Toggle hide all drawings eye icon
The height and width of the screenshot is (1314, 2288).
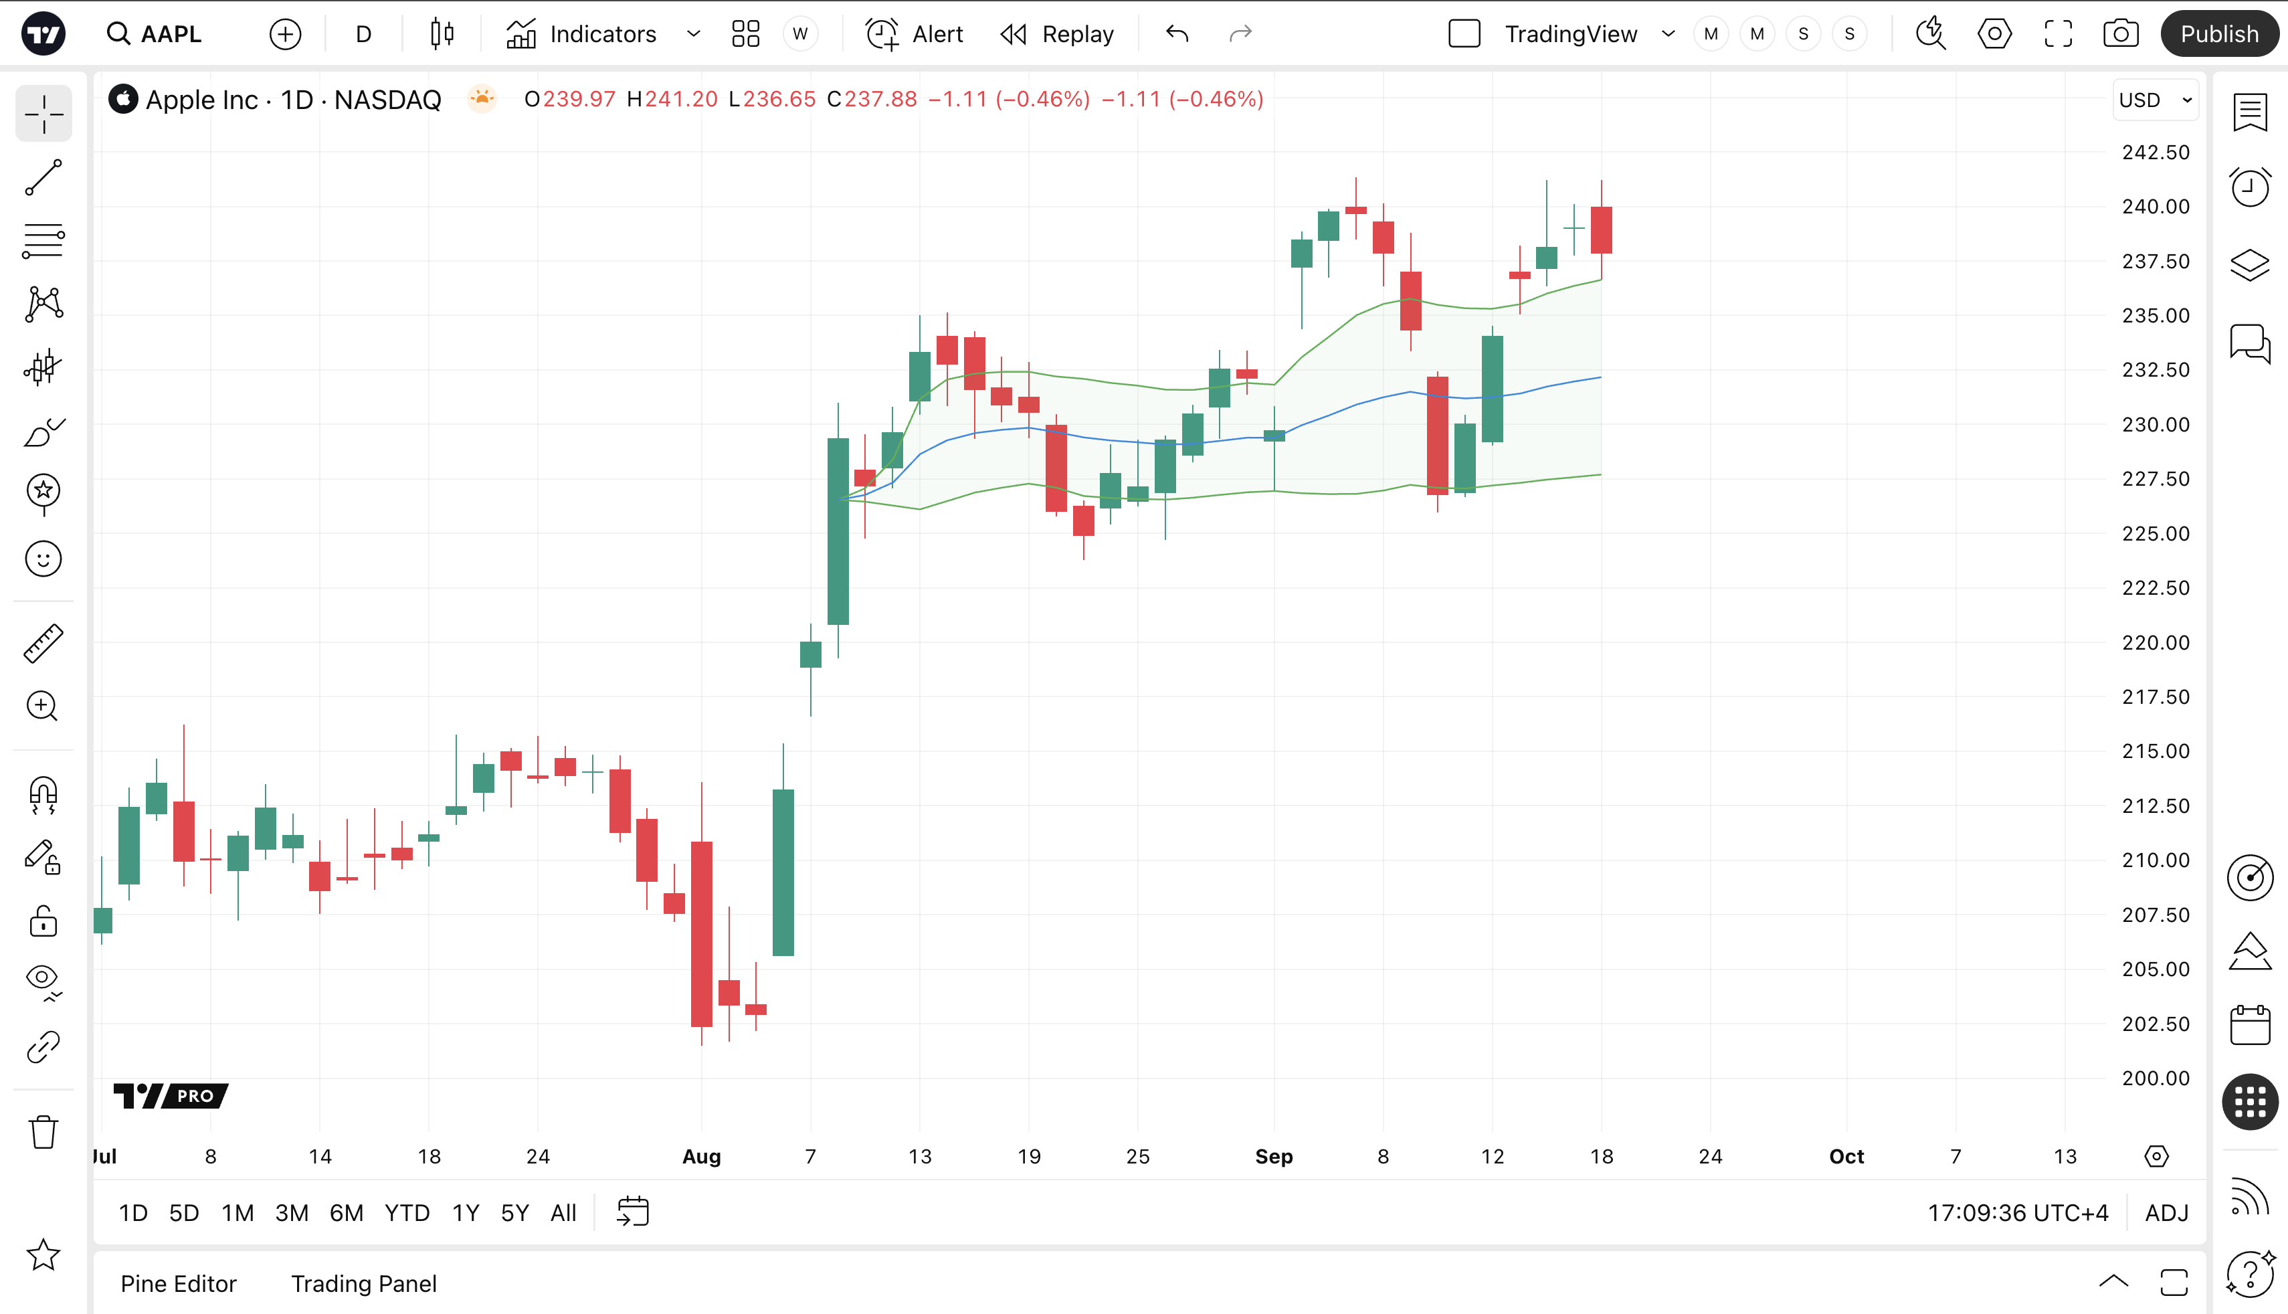pos(43,980)
